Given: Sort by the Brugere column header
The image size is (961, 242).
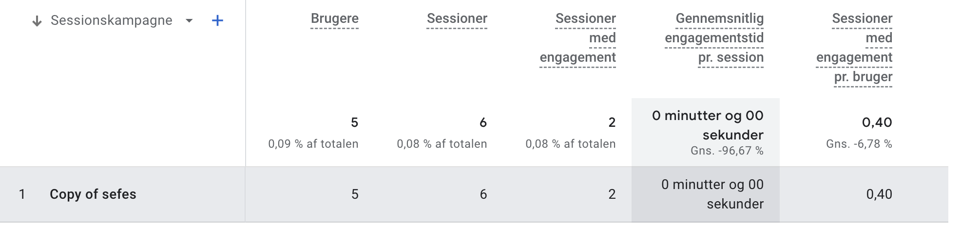Looking at the screenshot, I should coord(334,18).
